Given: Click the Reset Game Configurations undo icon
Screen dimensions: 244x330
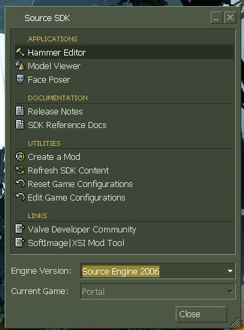Looking at the screenshot, I should tap(20, 184).
